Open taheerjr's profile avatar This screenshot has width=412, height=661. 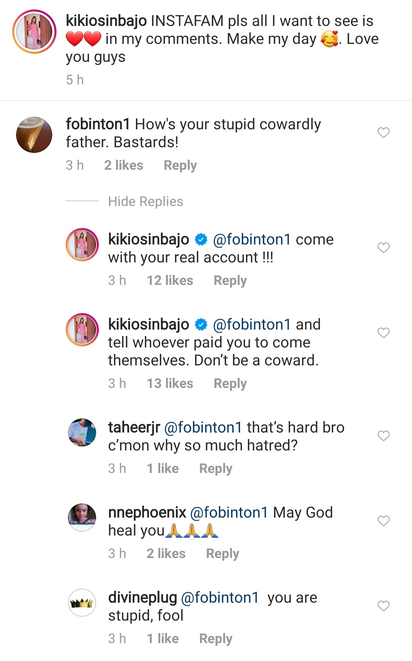tap(82, 432)
